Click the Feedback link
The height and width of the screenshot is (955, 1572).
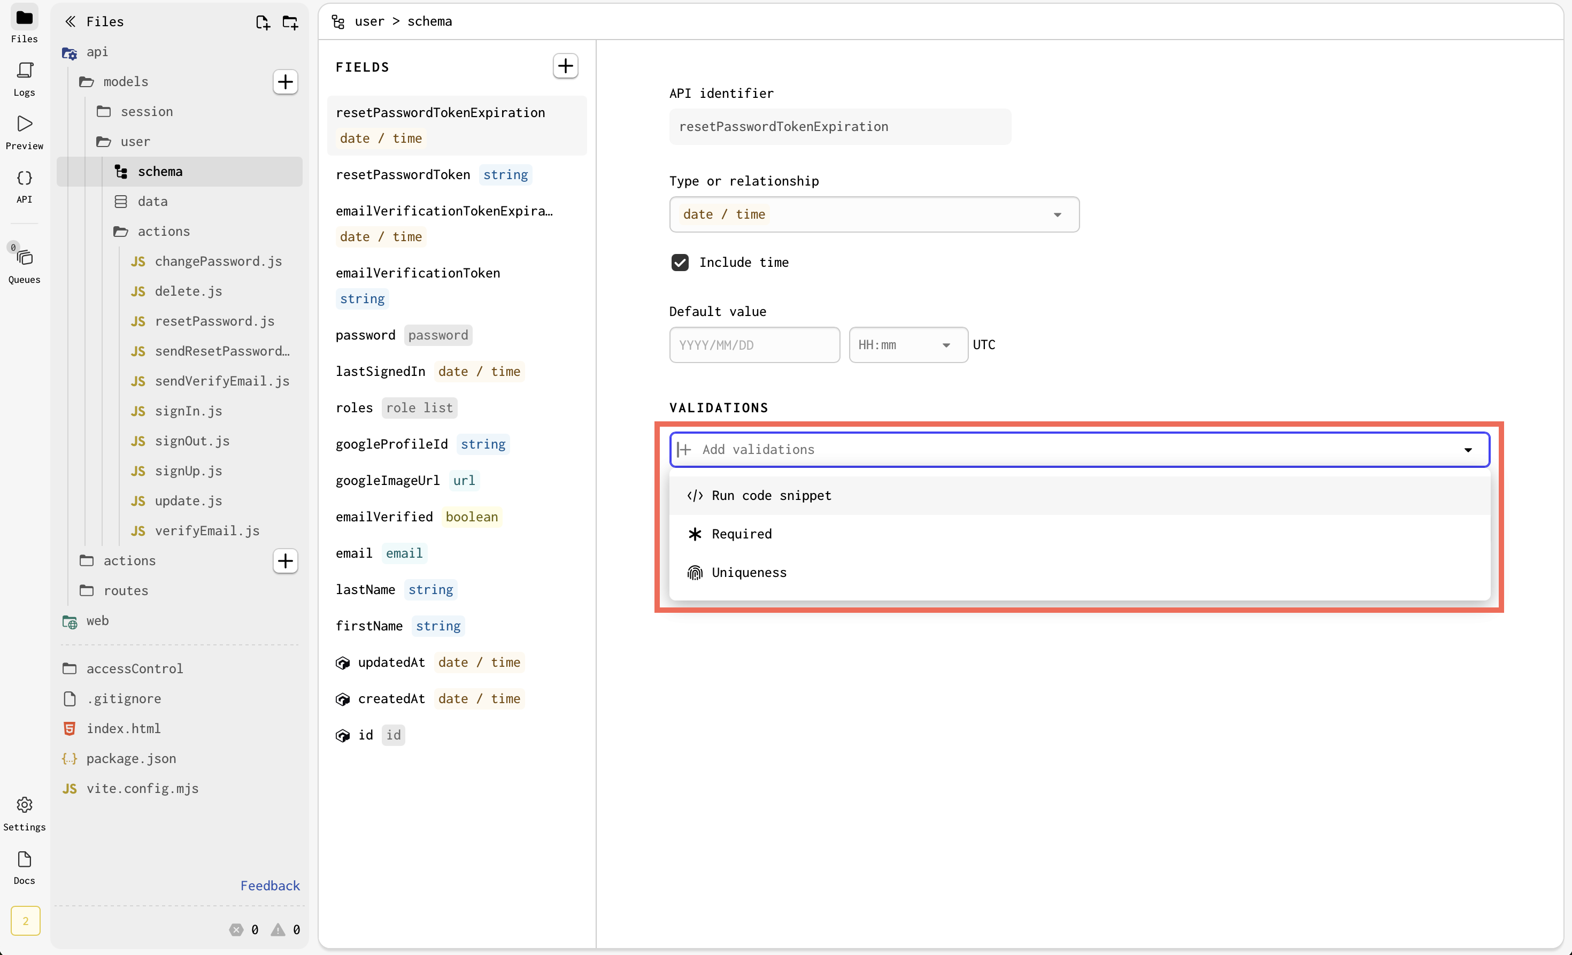pos(270,885)
